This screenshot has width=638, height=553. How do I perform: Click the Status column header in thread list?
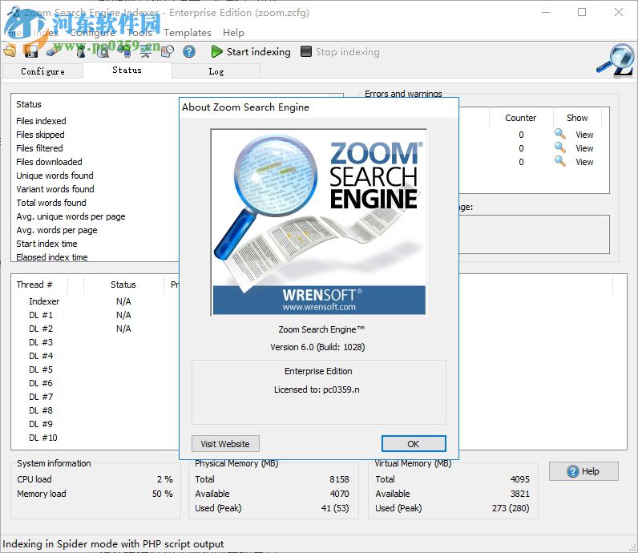123,285
